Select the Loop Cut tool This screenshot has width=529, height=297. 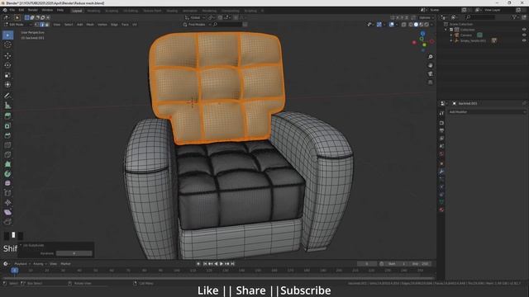(x=7, y=145)
